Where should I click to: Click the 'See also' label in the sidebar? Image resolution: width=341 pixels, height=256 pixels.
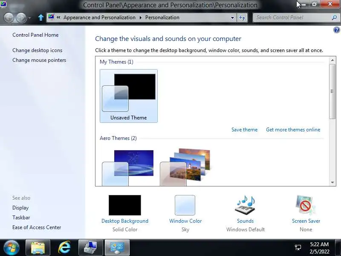pos(21,198)
